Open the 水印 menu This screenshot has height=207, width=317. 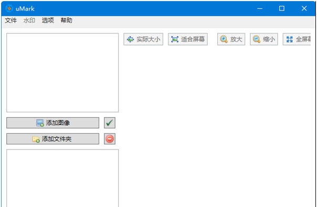(x=29, y=20)
